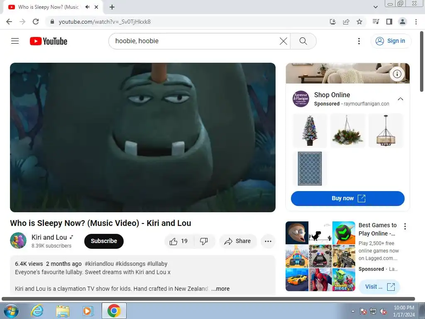Open blue rug product
425x319 pixels.
click(310, 169)
